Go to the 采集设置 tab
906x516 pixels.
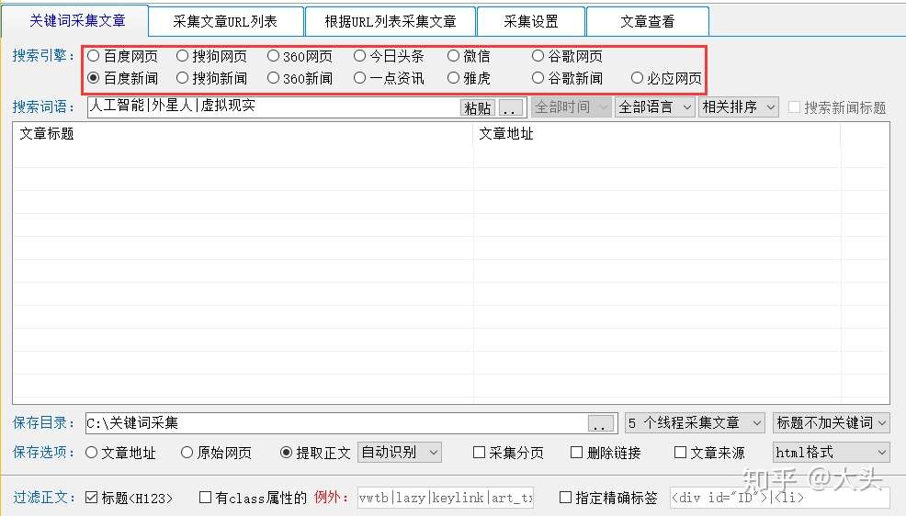(x=530, y=21)
